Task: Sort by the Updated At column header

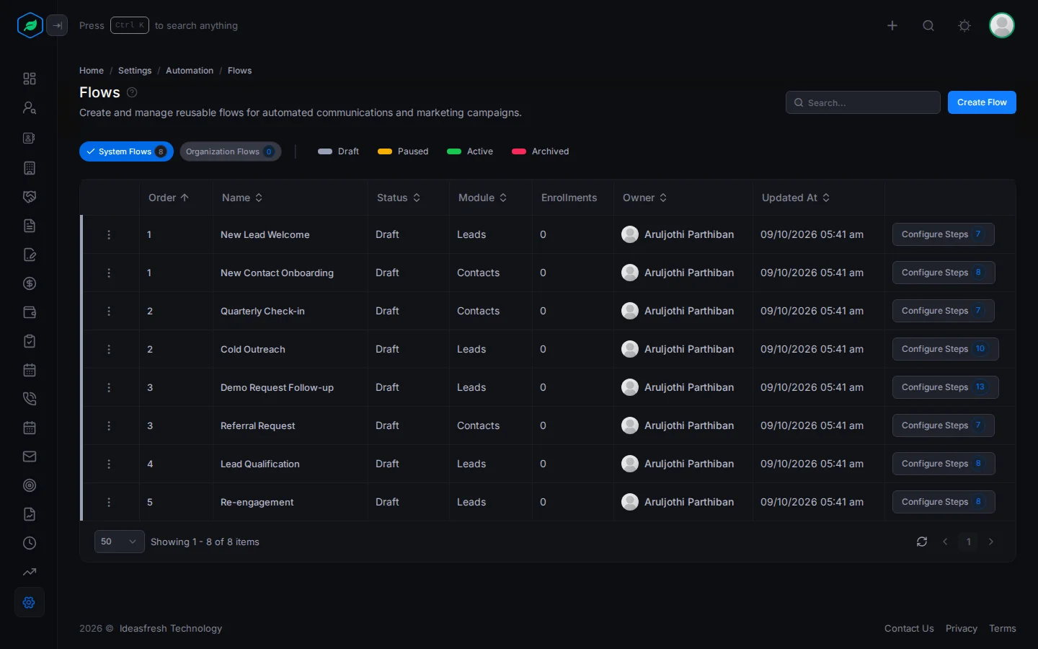Action: (x=796, y=198)
